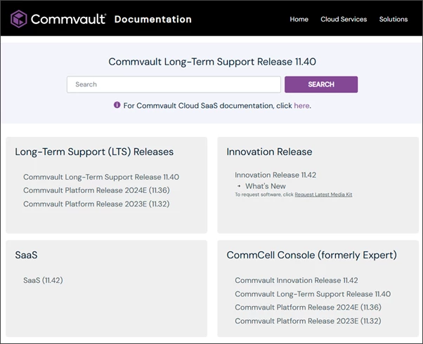Click the Request Latest Media Kit link
The width and height of the screenshot is (423, 344).
323,194
